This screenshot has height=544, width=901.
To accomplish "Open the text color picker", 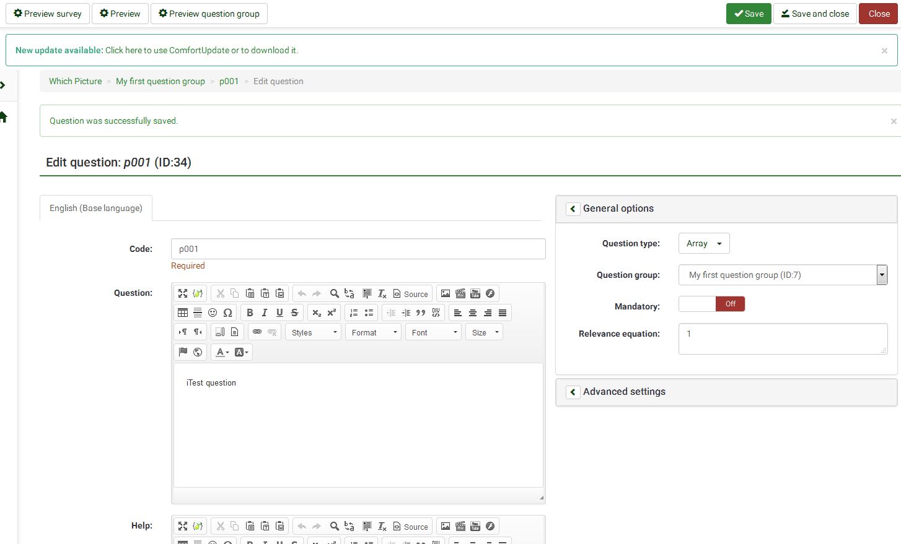I will pos(220,352).
